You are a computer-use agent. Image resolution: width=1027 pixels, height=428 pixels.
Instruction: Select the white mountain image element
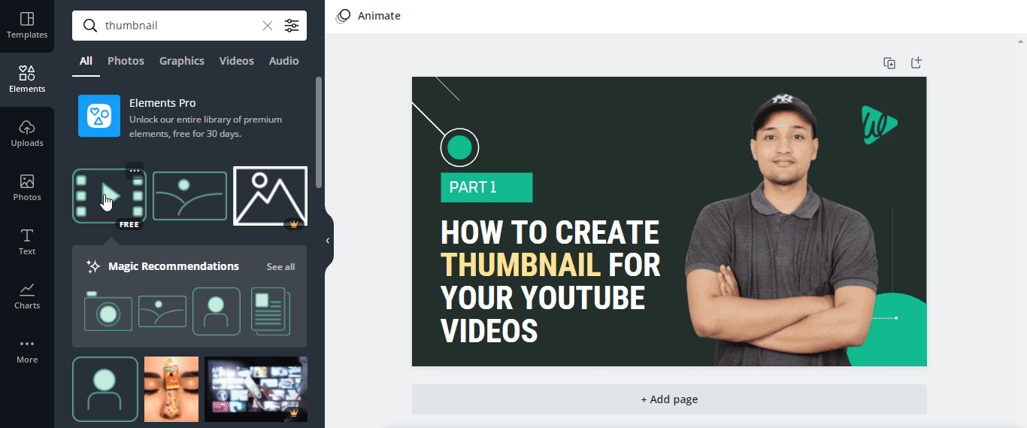[270, 196]
